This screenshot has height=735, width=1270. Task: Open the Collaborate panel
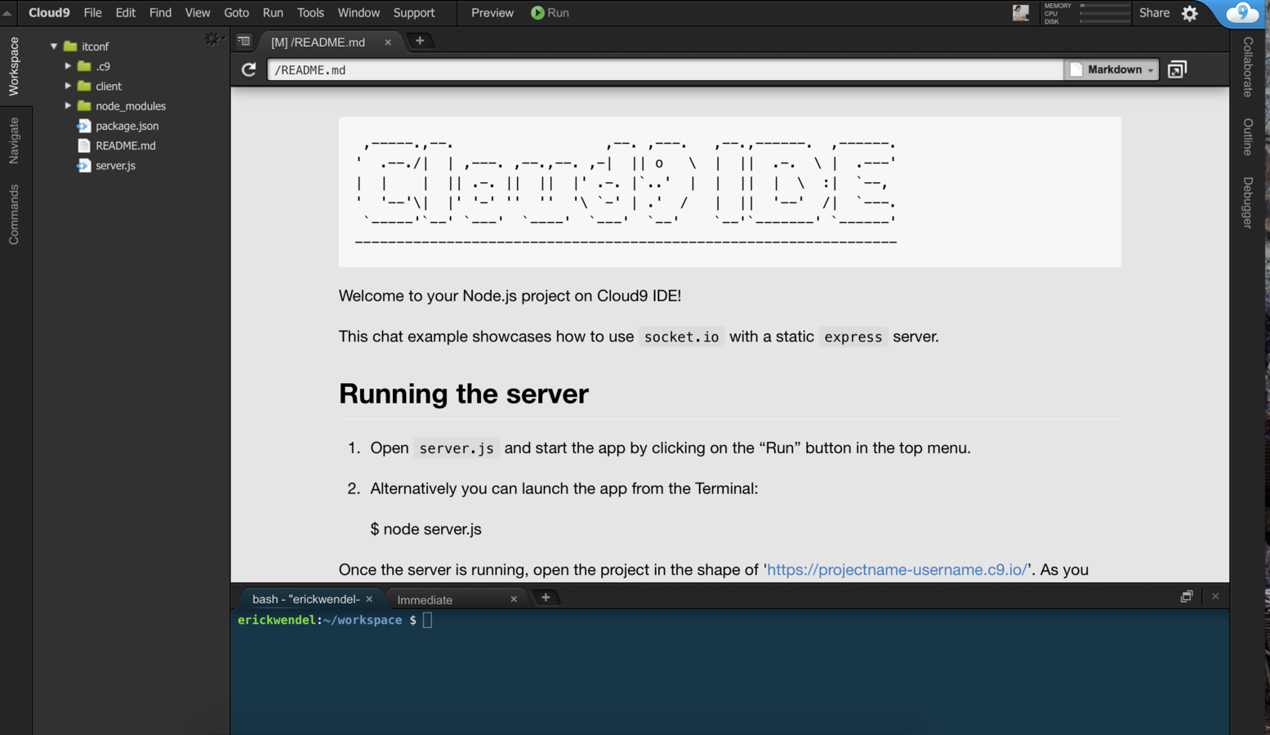point(1248,67)
